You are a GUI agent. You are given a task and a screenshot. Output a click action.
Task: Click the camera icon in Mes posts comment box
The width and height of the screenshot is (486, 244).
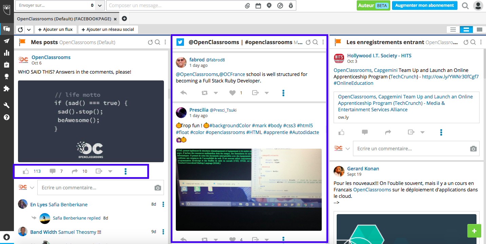point(157,188)
